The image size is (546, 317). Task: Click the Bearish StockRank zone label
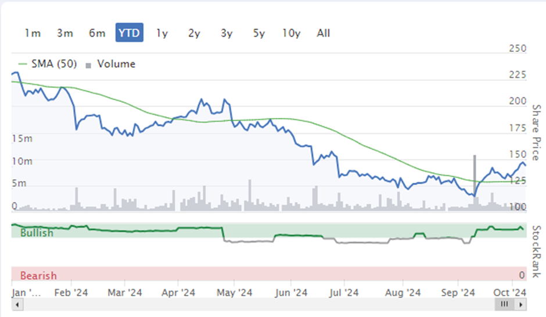[x=38, y=276]
